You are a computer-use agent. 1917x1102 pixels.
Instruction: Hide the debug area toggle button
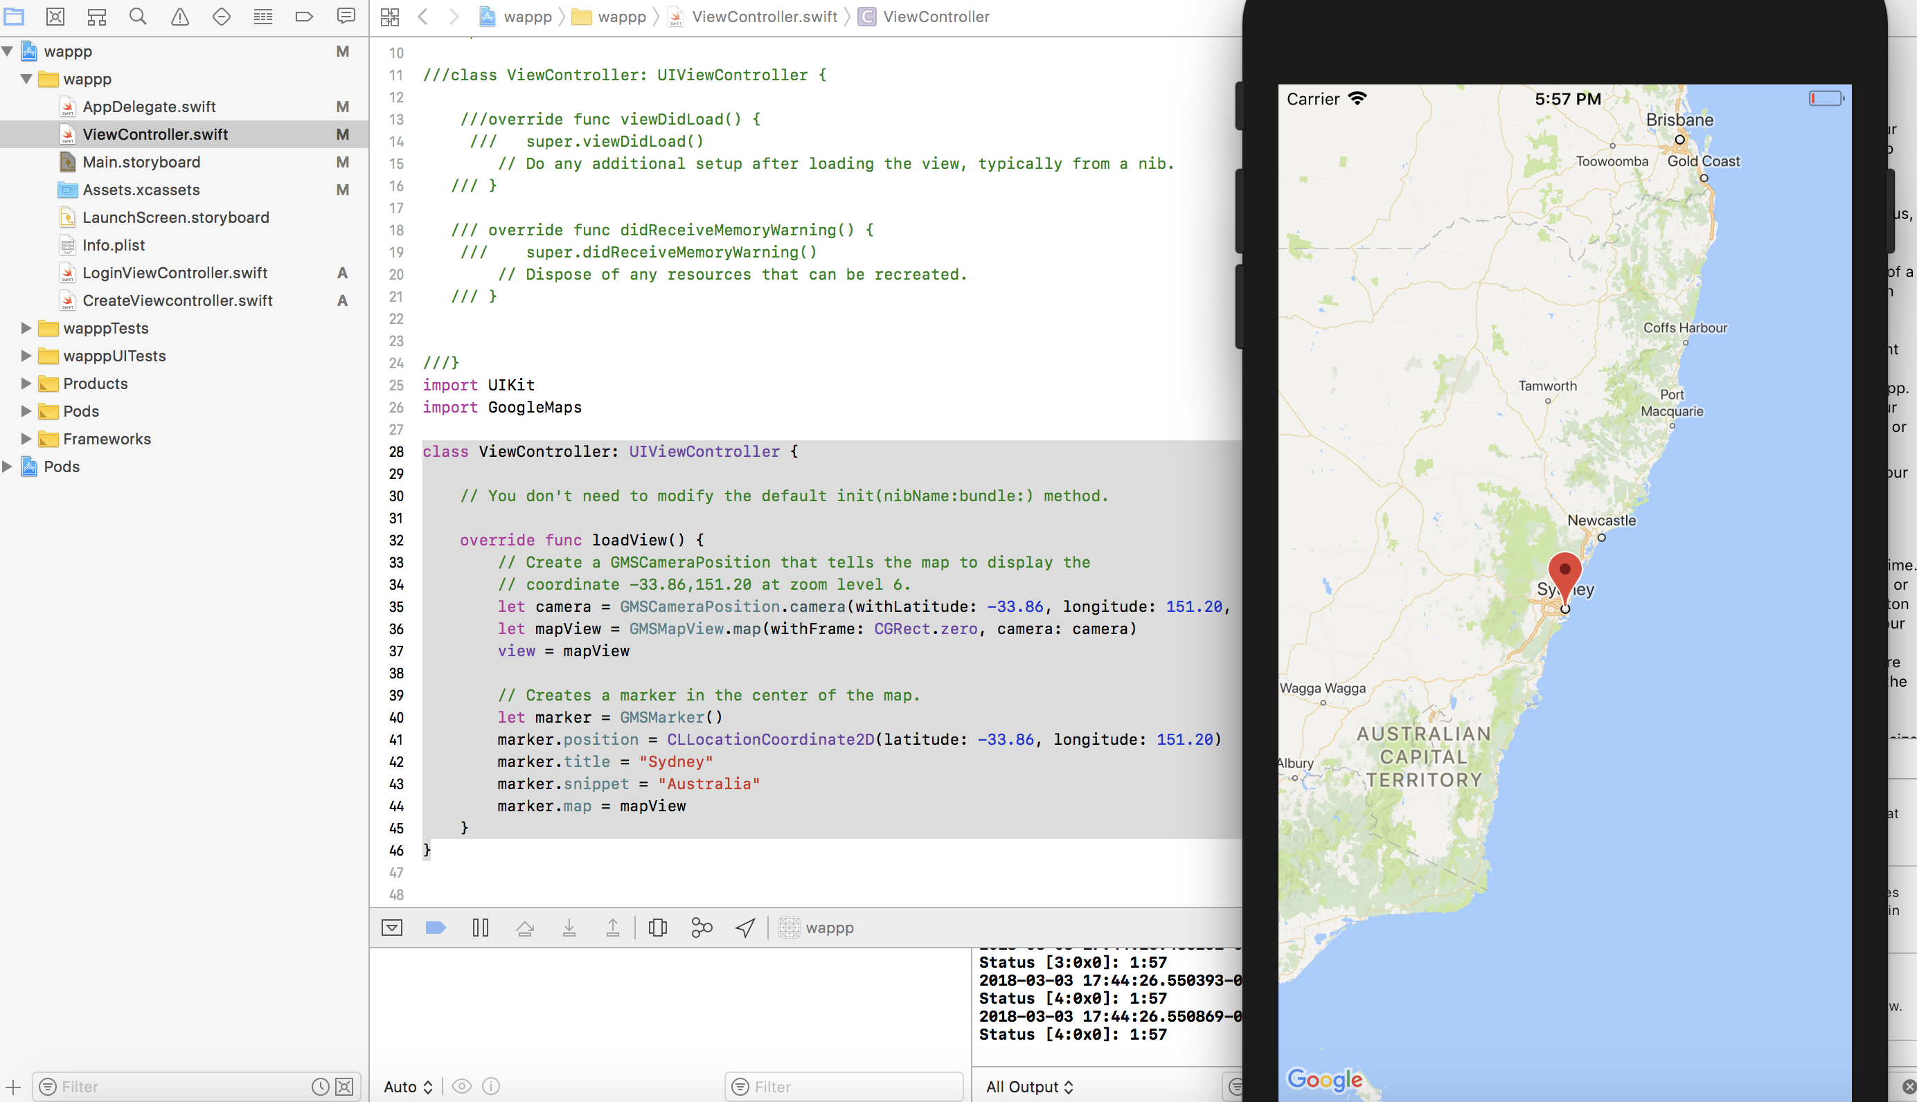392,927
